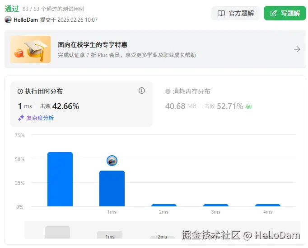
Task: Open the student discount banner arrow
Action: point(297,49)
